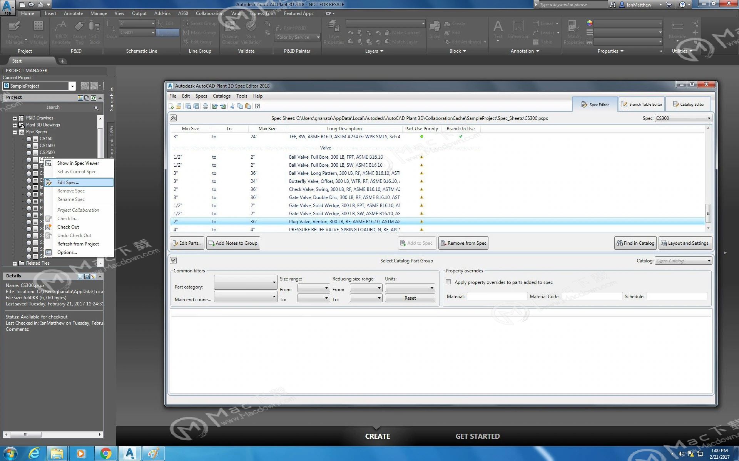Click the volume speaker icon in system tray

click(682, 454)
